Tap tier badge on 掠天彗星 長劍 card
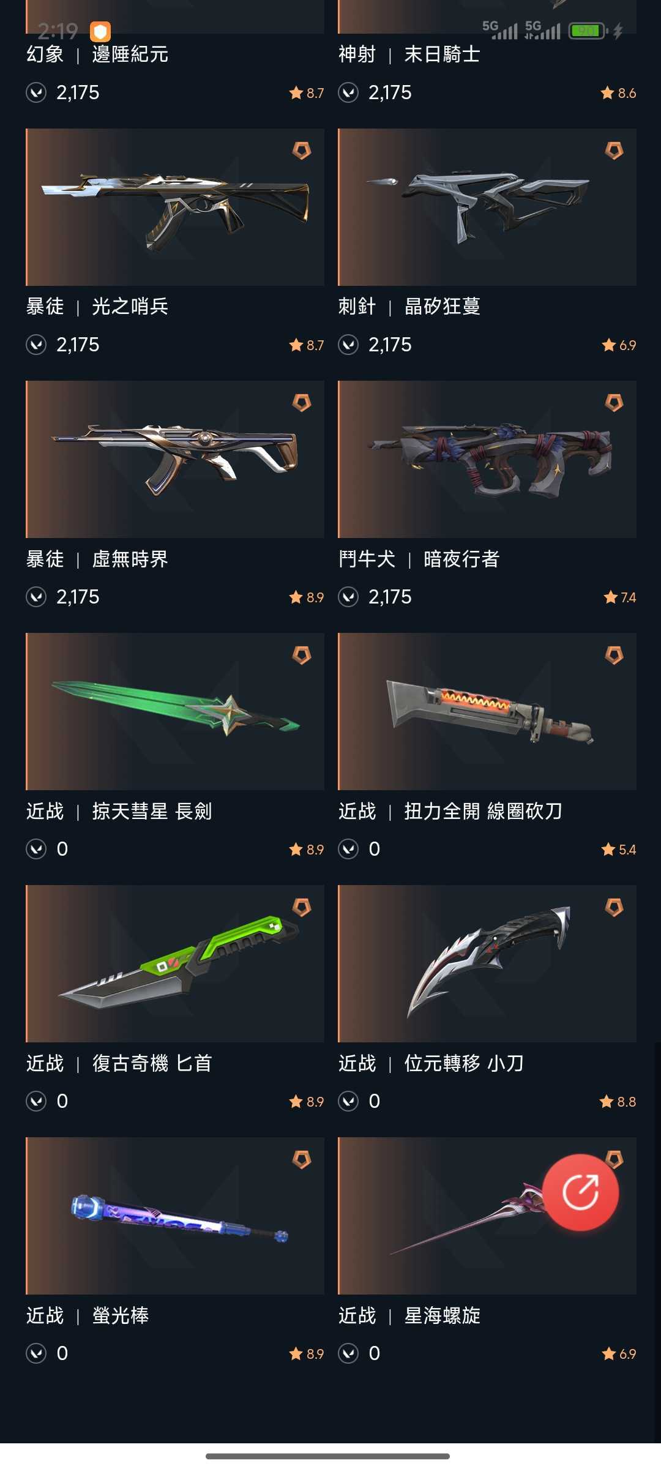Screen dimensions: 661x1469 point(302,656)
